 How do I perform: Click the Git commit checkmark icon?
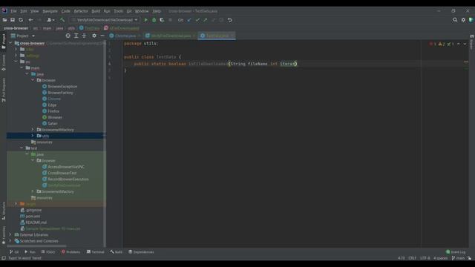pos(197,20)
